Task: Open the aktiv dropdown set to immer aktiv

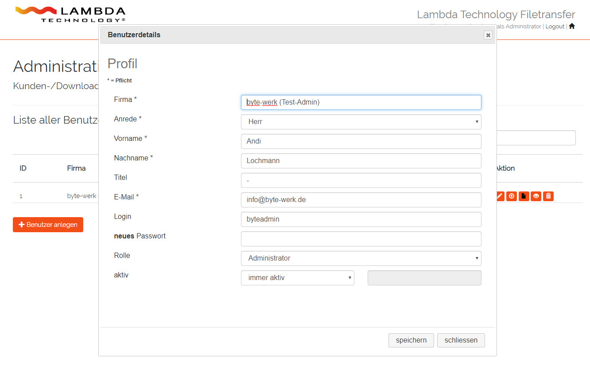Action: (297, 278)
